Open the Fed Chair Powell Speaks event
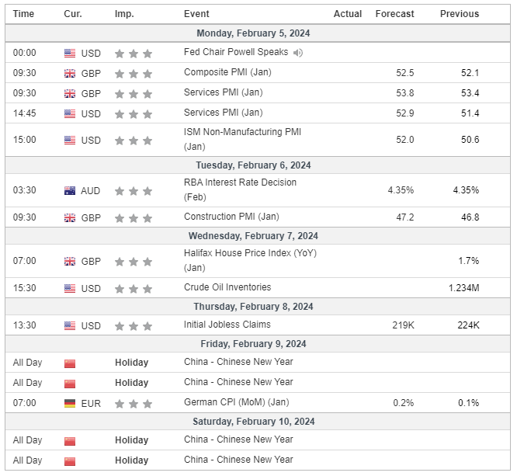 click(236, 52)
